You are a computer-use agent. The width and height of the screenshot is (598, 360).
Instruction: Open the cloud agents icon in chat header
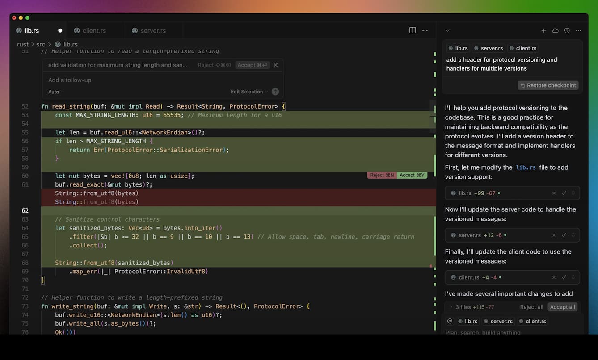click(555, 31)
